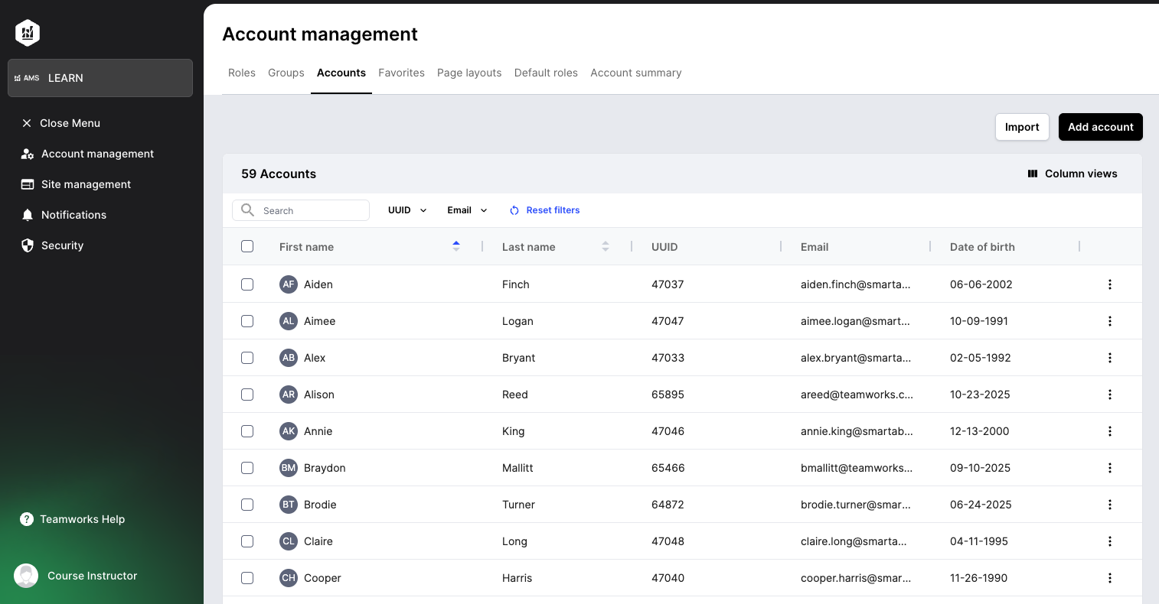The height and width of the screenshot is (604, 1159).
Task: Select the checkbox for Alex Bryant
Action: coord(247,358)
